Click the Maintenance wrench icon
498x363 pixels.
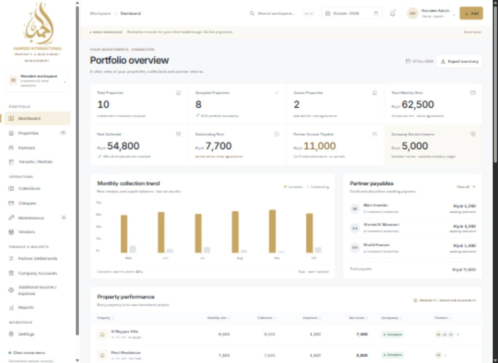pos(11,218)
